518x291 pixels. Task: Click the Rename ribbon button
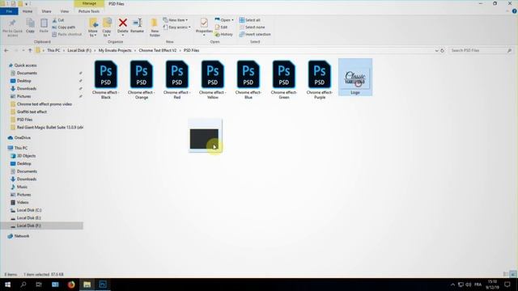(x=137, y=26)
